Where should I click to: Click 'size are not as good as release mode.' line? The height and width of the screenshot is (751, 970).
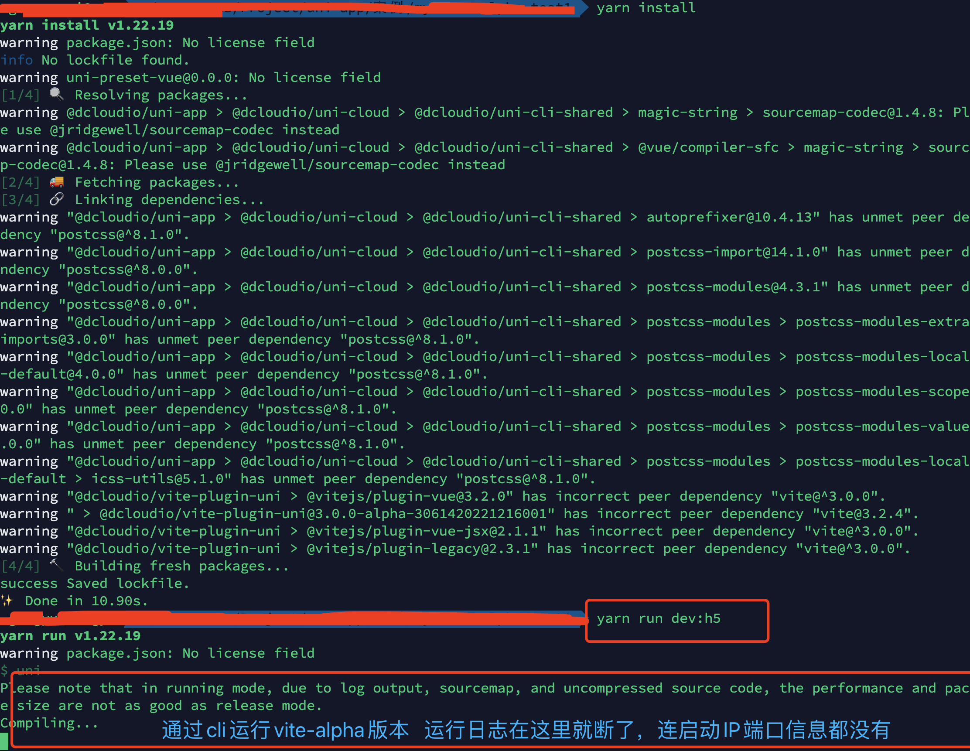click(169, 706)
